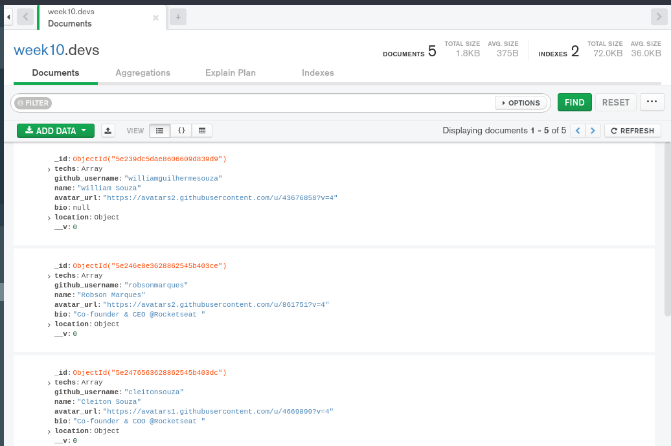Select avatar URL ending 43676858?v=4

click(220, 198)
